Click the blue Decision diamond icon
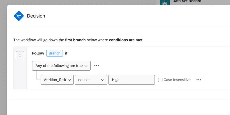This screenshot has width=230, height=115. 19,16
